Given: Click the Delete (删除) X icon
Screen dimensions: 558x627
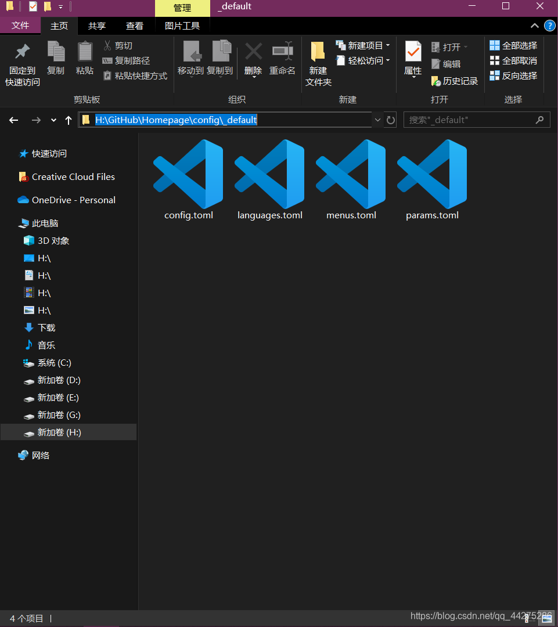Looking at the screenshot, I should point(253,52).
